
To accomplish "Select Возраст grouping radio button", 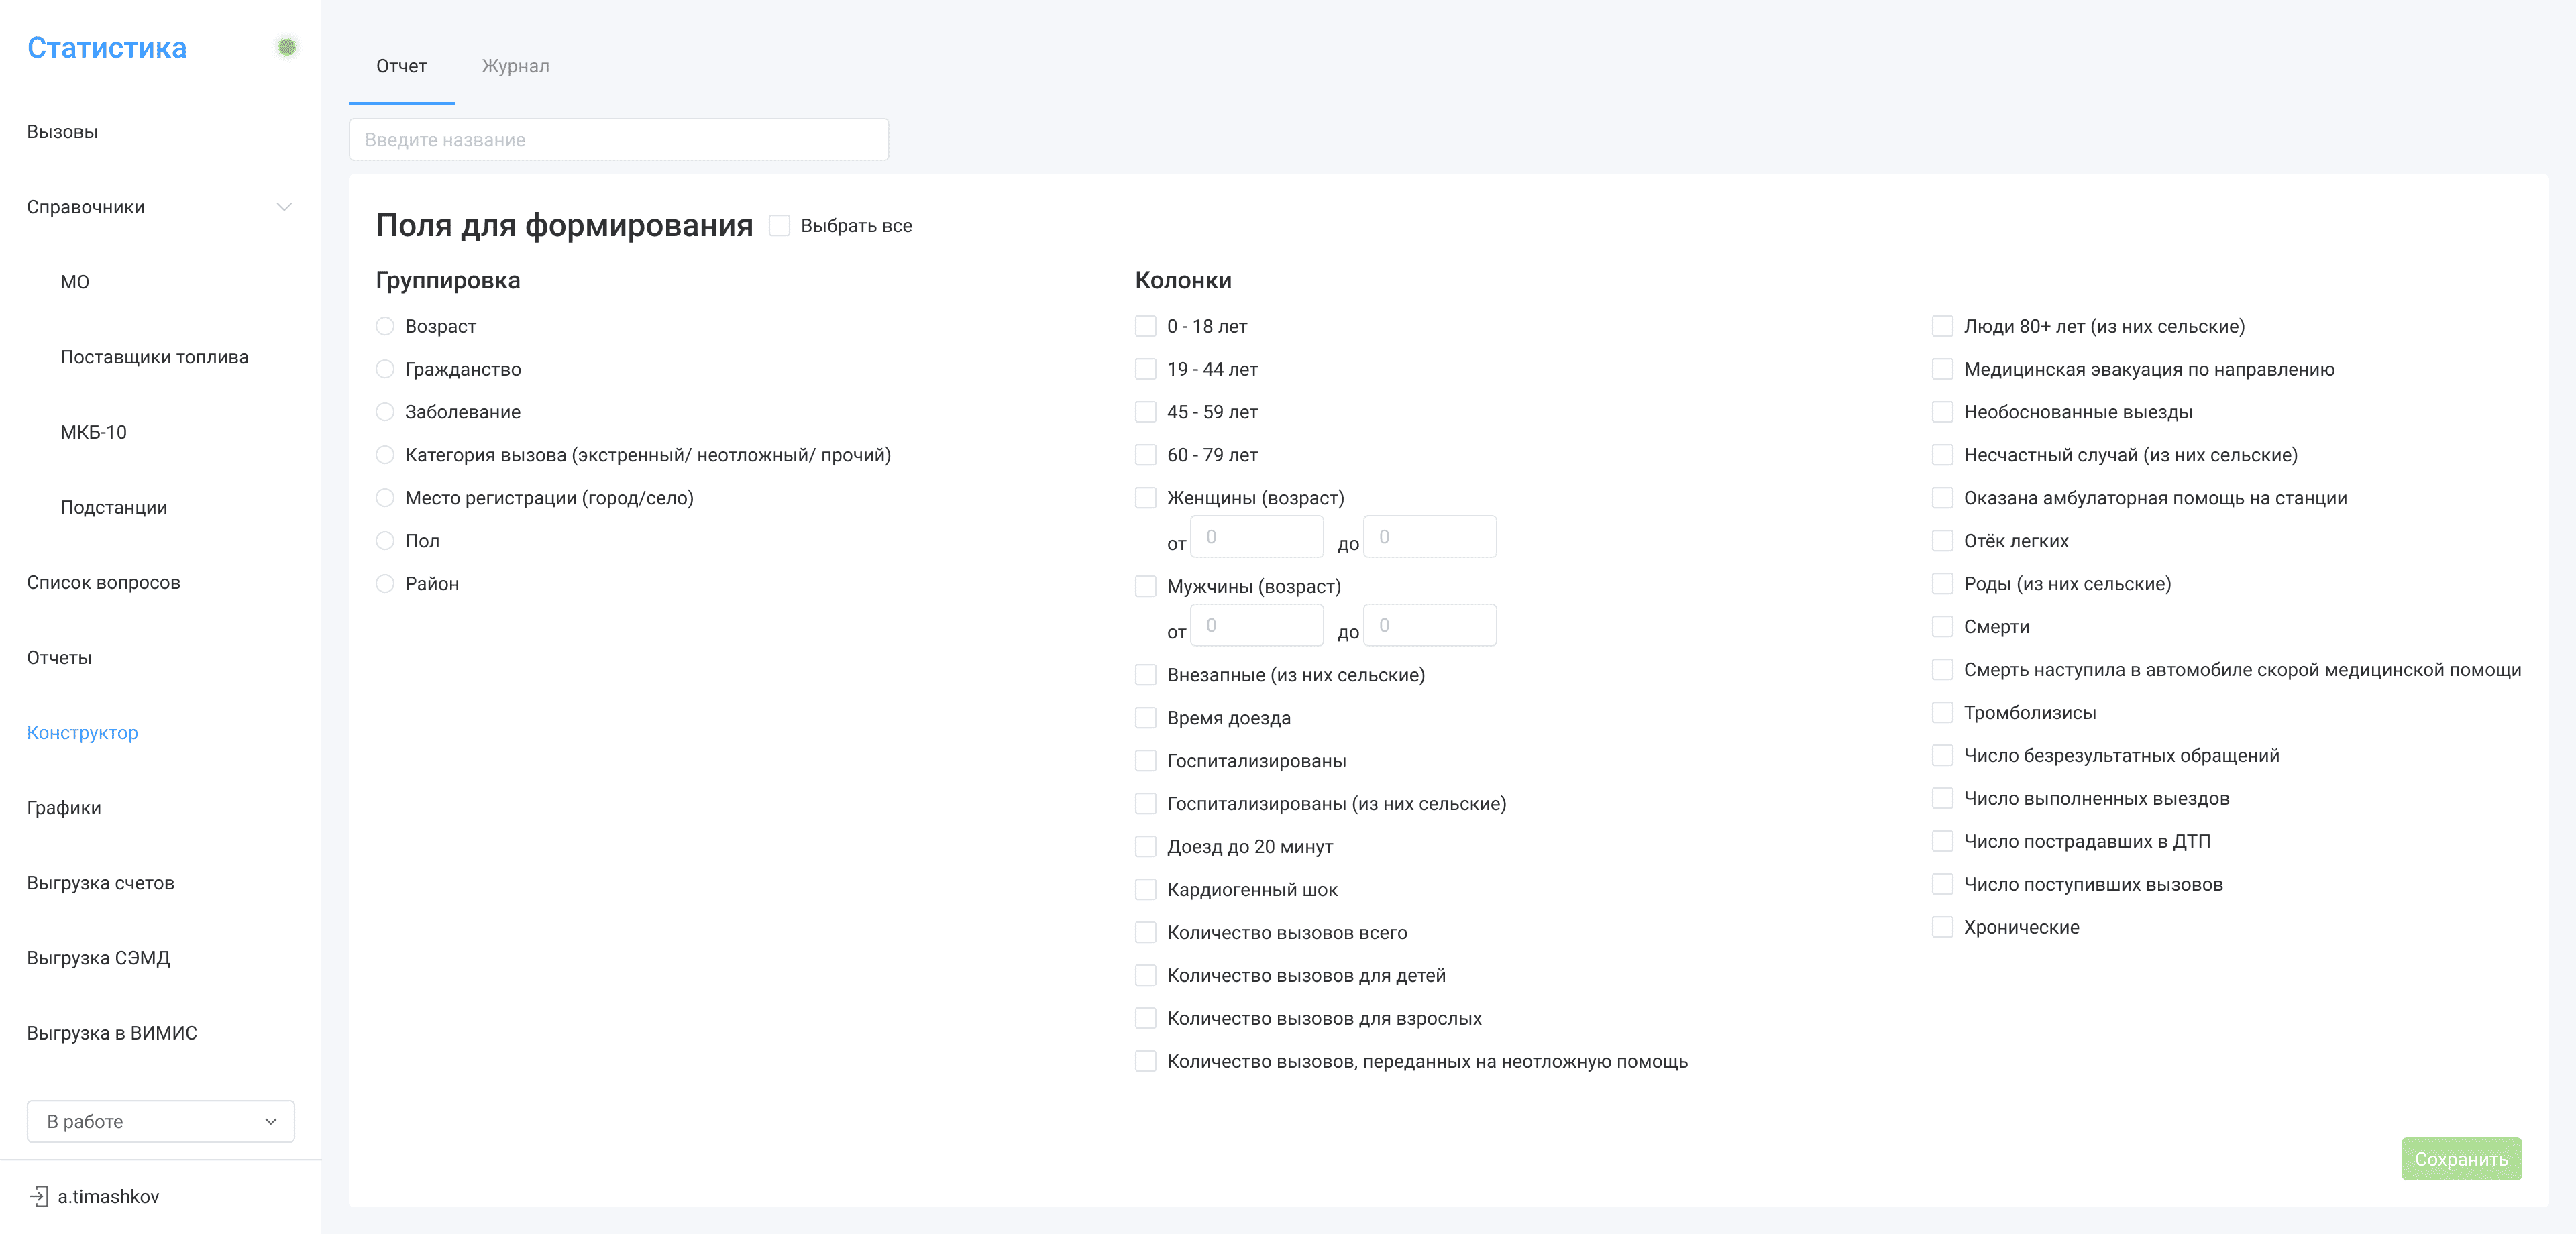I will tap(385, 326).
